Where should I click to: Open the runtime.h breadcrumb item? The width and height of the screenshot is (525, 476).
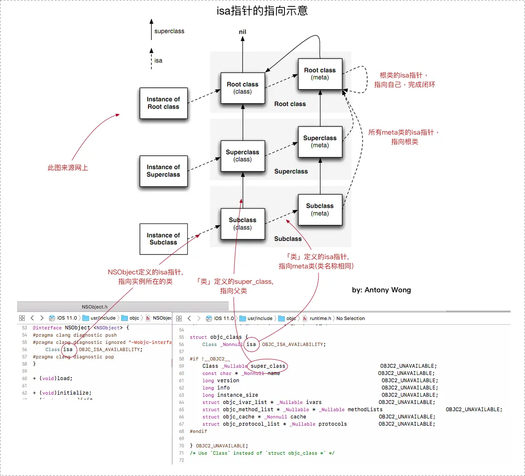pyautogui.click(x=317, y=318)
